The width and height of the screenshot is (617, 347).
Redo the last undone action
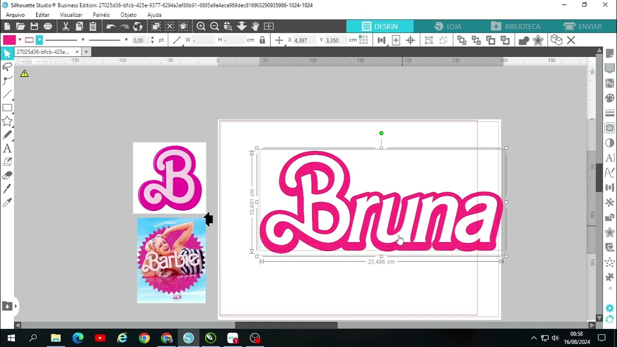pos(124,26)
